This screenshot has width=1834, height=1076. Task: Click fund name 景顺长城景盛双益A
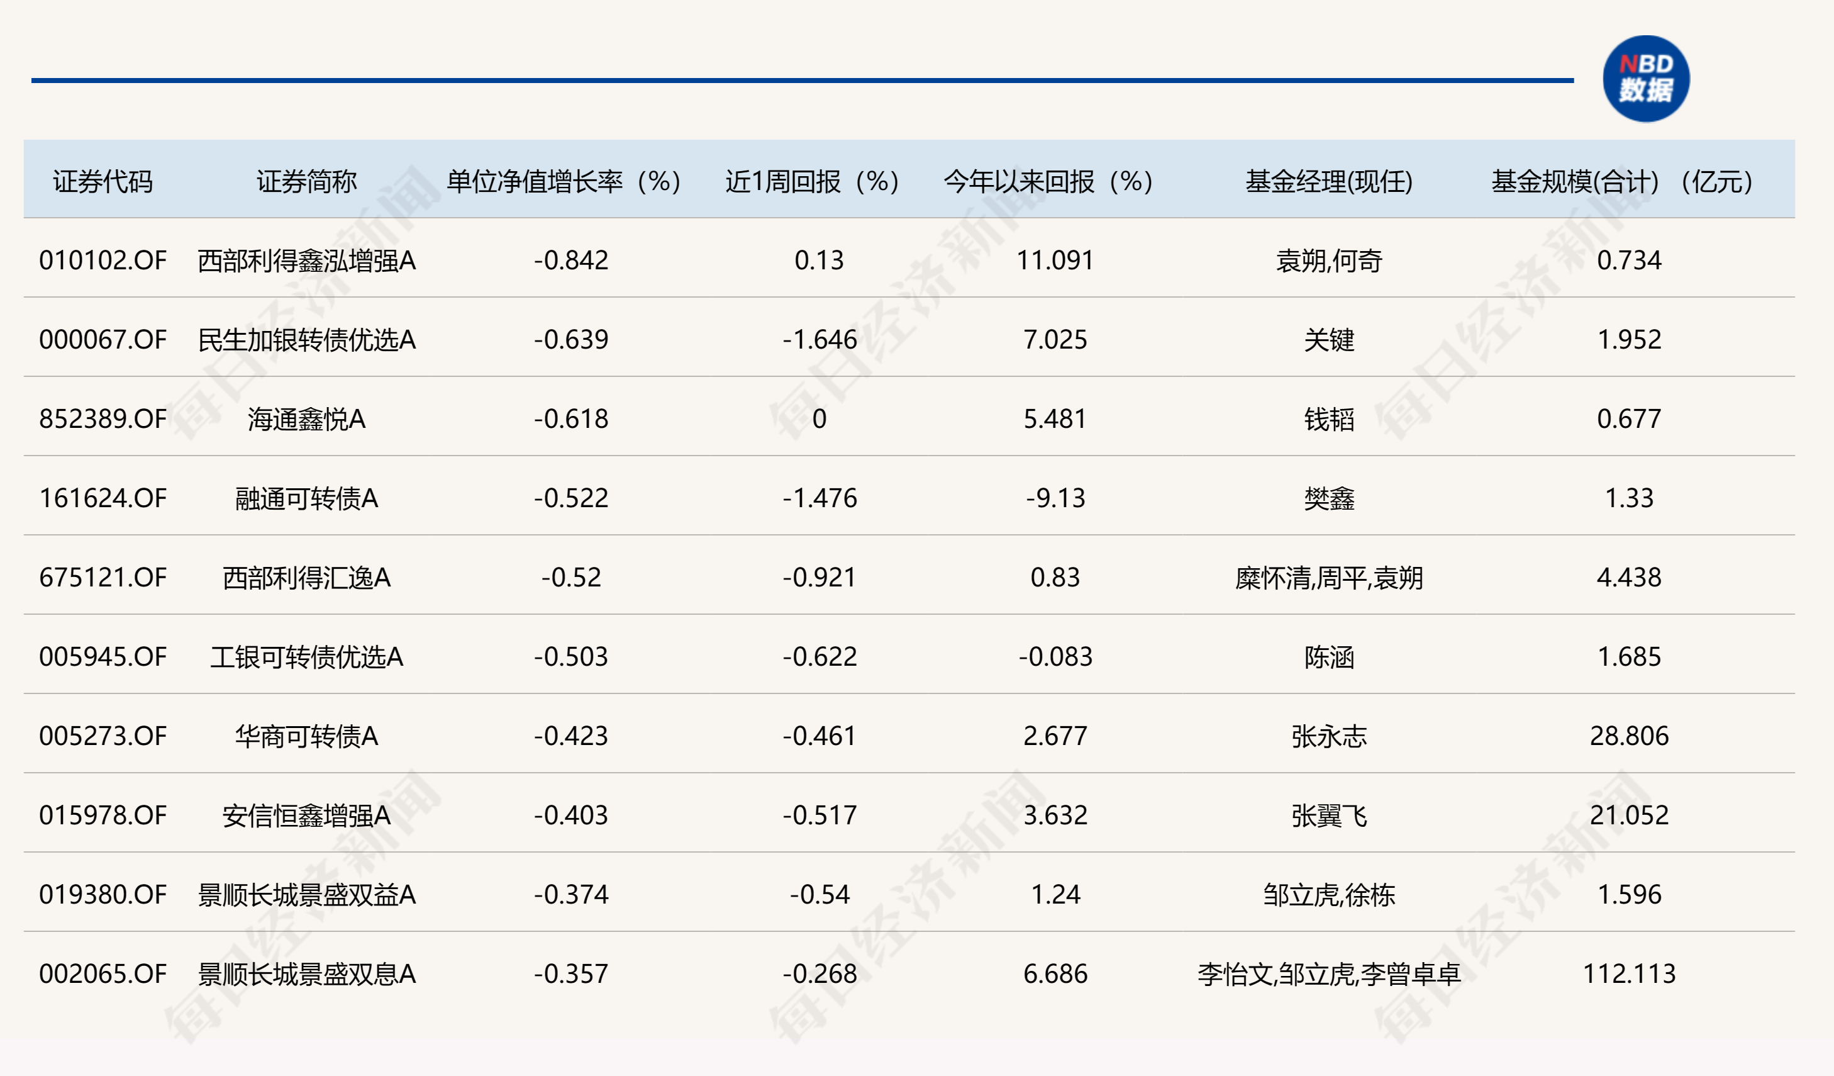click(x=306, y=895)
